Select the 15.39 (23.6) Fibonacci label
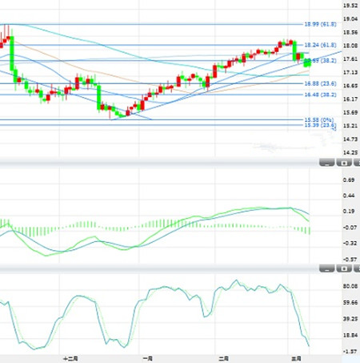Viewport: 360px width, 363px height. point(320,125)
